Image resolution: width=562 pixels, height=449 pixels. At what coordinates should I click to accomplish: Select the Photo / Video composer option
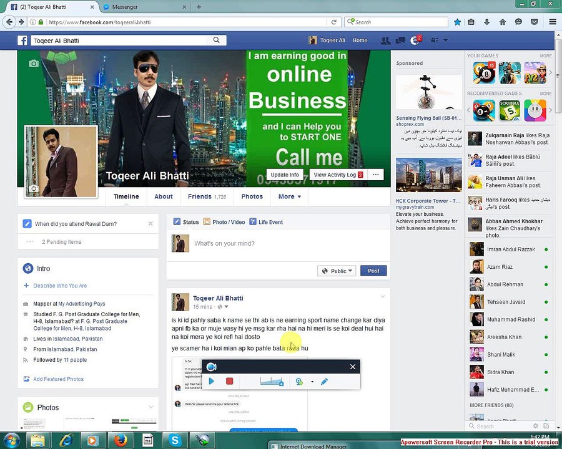[224, 222]
